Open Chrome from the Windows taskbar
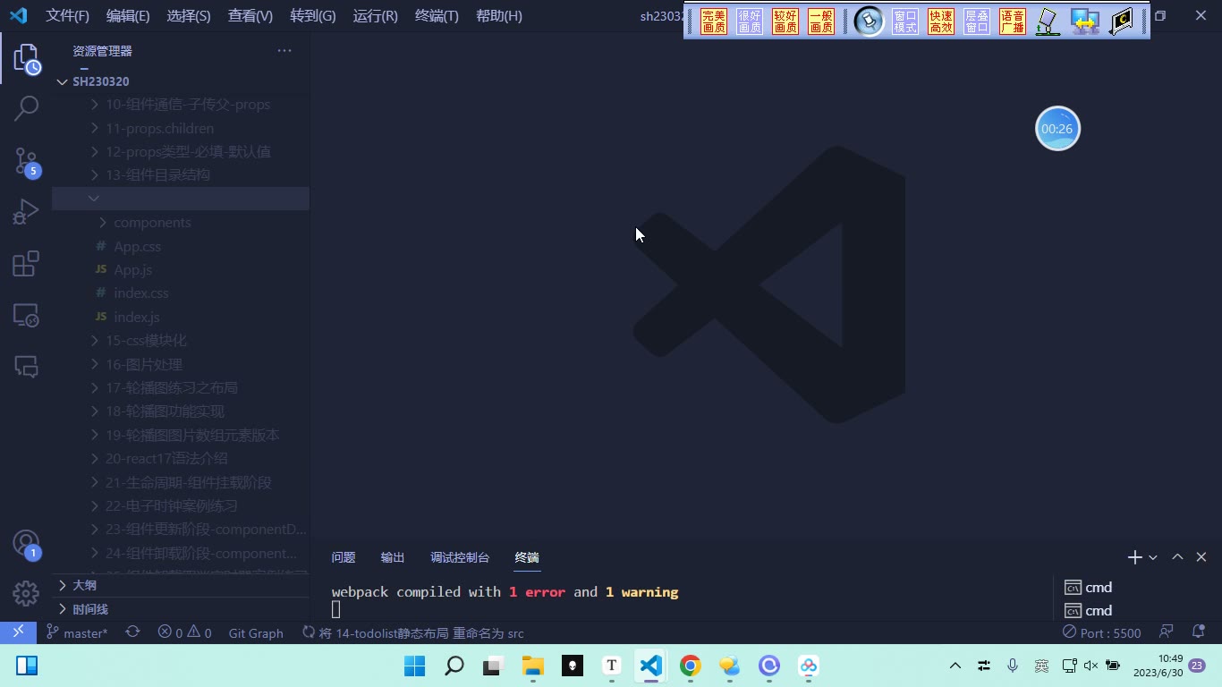 tap(690, 666)
